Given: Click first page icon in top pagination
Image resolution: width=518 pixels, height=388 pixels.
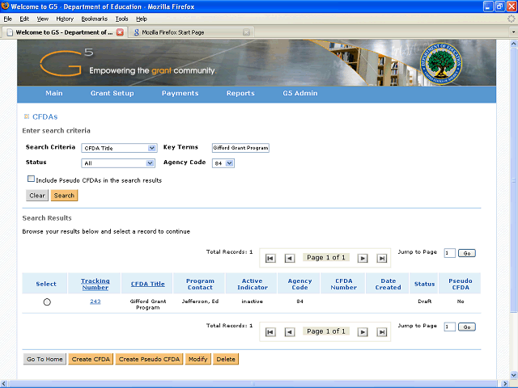Looking at the screenshot, I should pyautogui.click(x=270, y=258).
